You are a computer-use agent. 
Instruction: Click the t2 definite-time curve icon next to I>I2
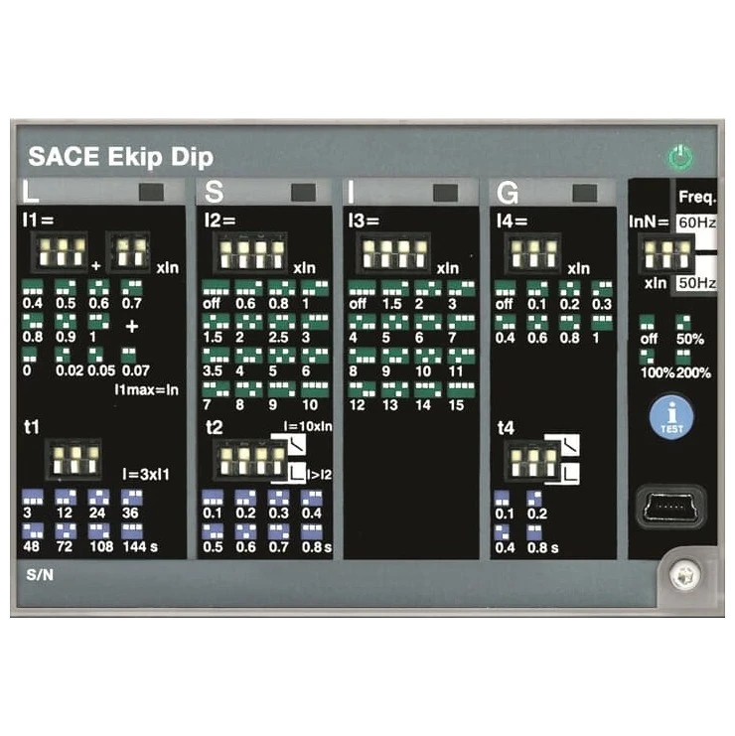(x=295, y=474)
